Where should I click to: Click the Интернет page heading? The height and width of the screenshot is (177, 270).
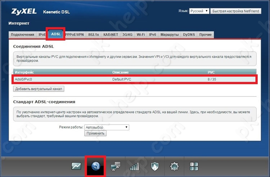pos(19,23)
